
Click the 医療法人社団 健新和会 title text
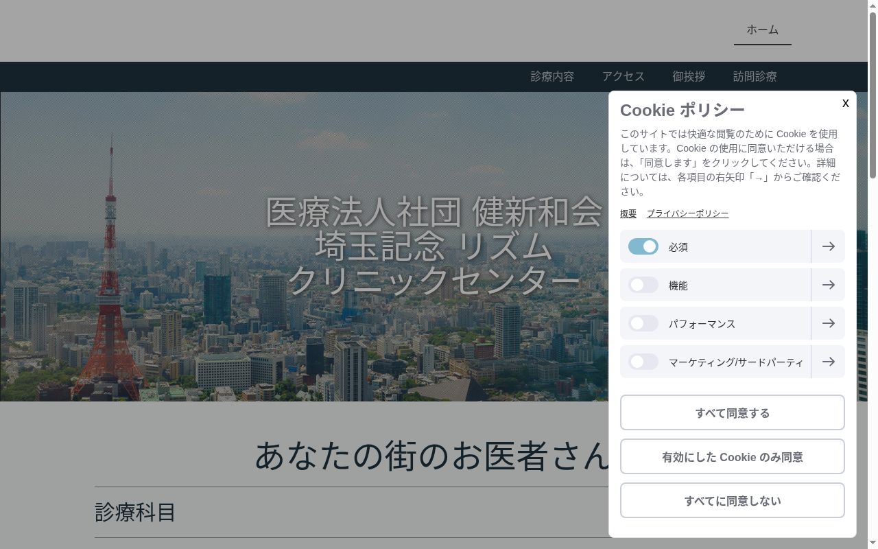click(434, 212)
